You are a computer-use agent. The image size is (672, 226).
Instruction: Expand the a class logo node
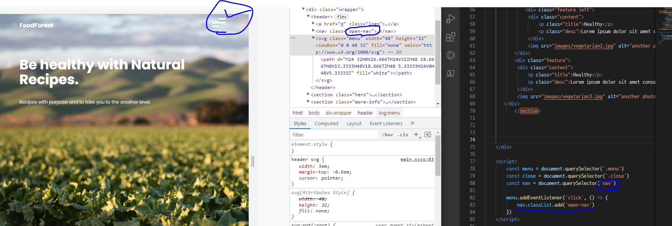coord(313,24)
